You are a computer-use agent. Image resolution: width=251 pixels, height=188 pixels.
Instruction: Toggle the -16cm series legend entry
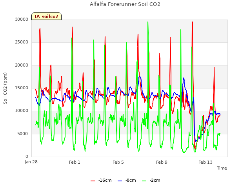click(x=101, y=180)
